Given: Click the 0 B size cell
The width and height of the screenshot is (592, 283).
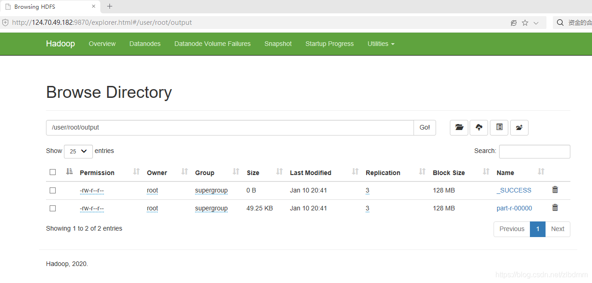Looking at the screenshot, I should (251, 190).
